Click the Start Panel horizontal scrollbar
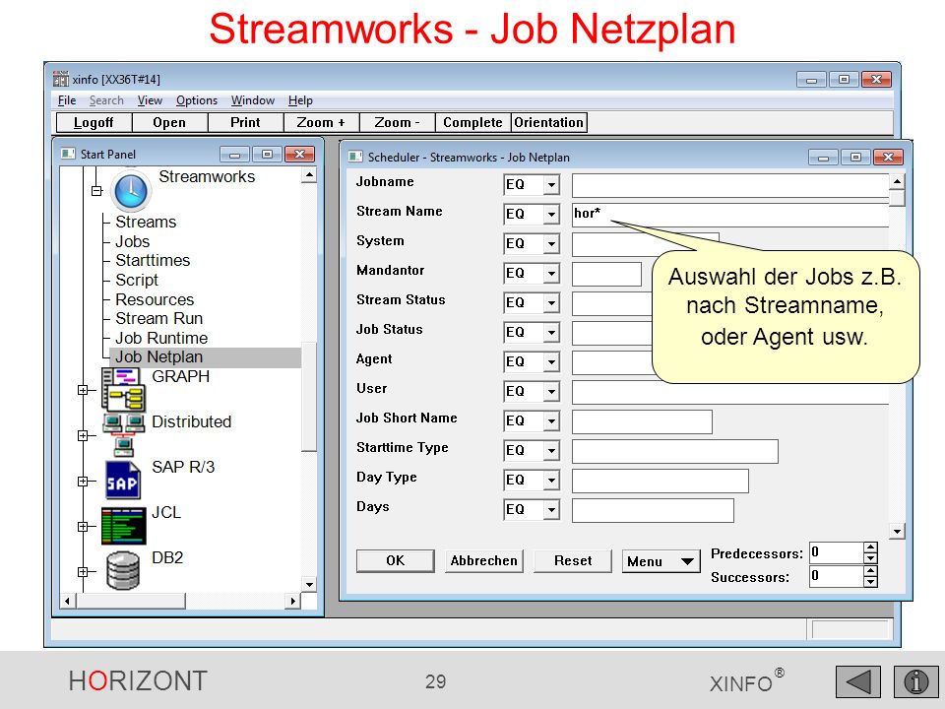The image size is (945, 709). point(180,601)
